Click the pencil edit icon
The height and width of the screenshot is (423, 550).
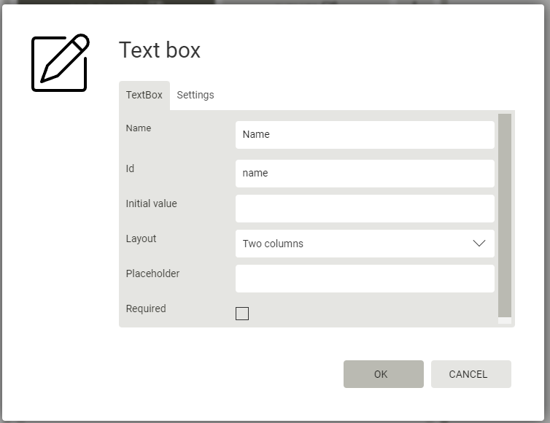pyautogui.click(x=60, y=63)
